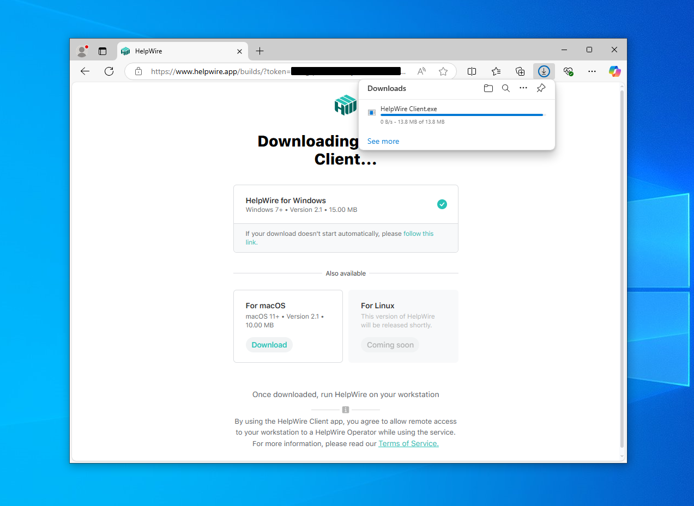Click the 13.8 MB download status text
Image resolution: width=694 pixels, height=506 pixels.
(413, 122)
